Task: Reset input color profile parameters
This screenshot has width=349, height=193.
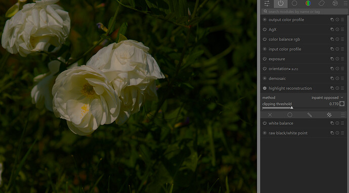Action: 337,49
